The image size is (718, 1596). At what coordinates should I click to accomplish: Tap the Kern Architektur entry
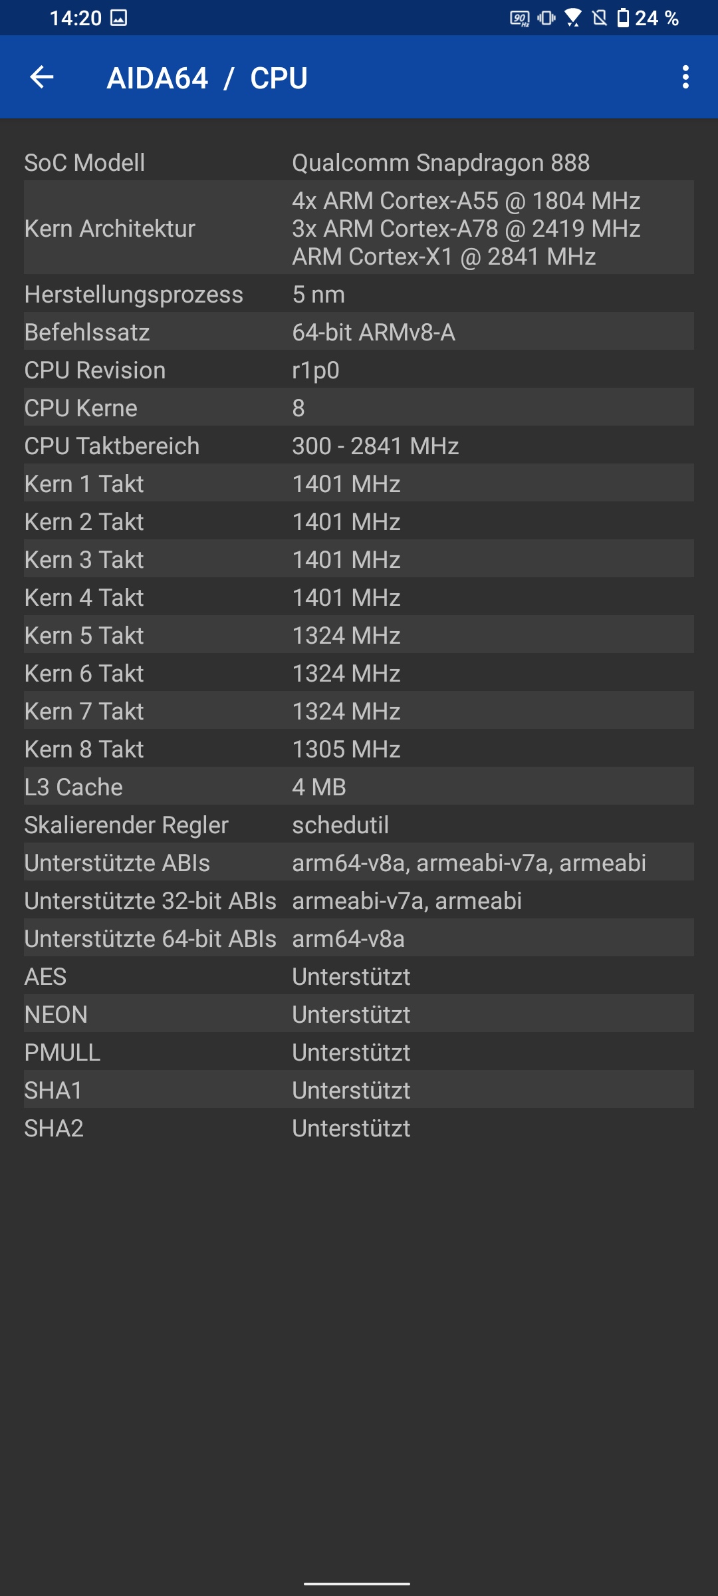pyautogui.click(x=359, y=228)
